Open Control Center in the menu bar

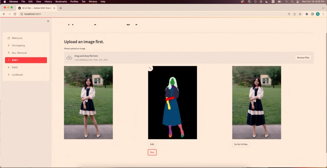298,2
